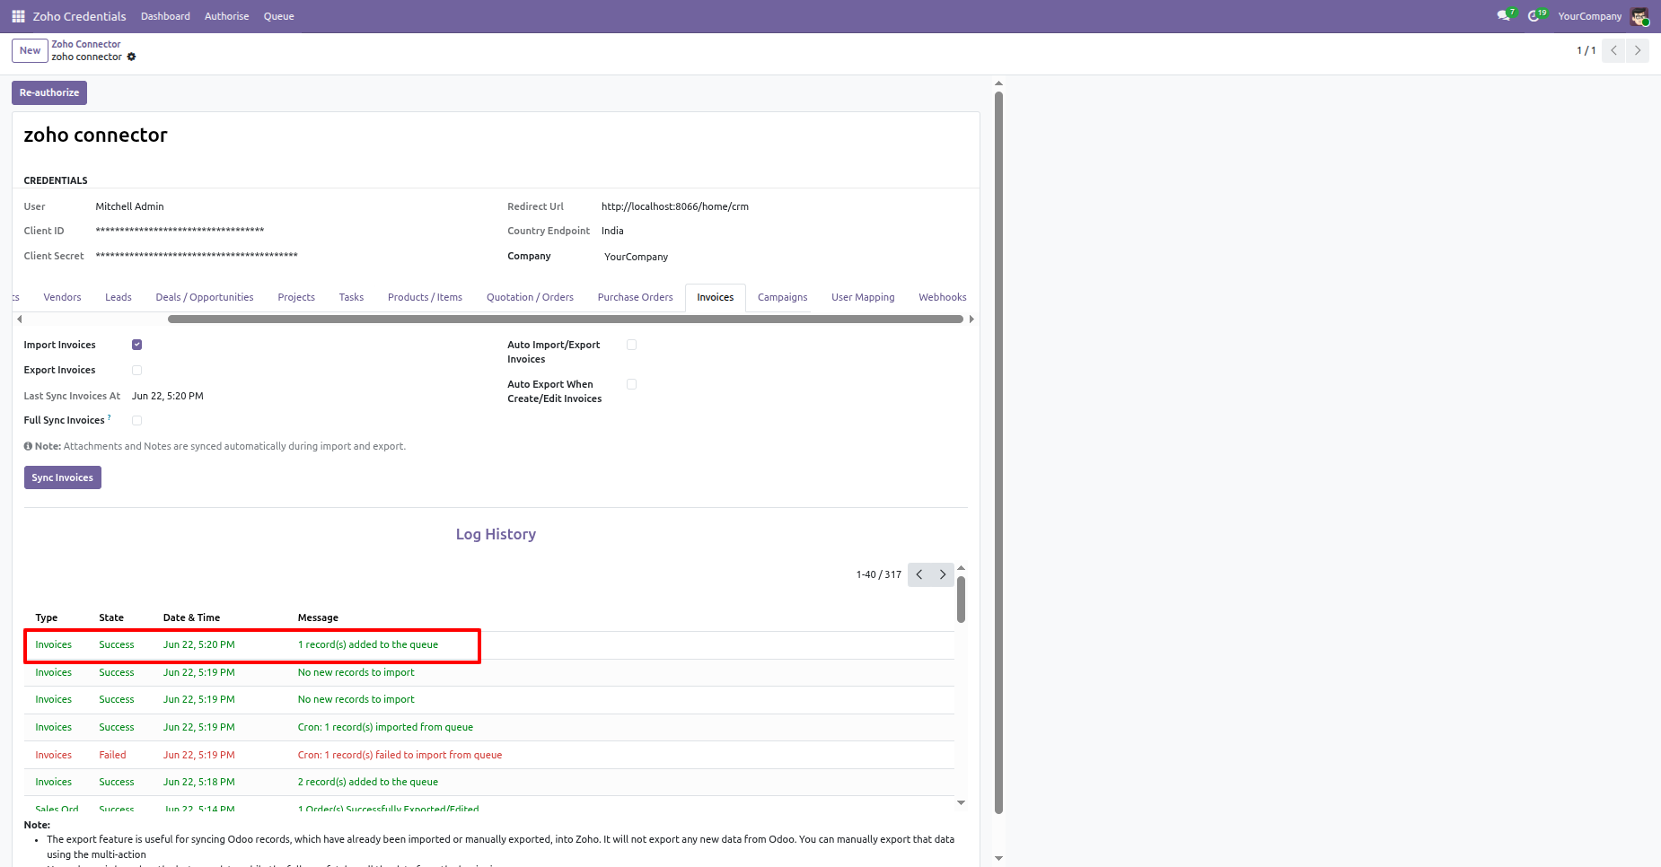
Task: Uncheck the Import Invoices checkbox
Action: (x=136, y=345)
